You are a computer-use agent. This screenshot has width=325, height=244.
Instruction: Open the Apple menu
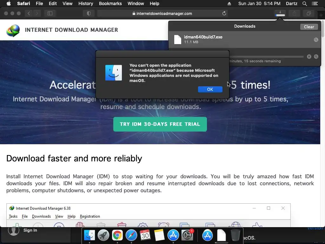click(x=9, y=3)
